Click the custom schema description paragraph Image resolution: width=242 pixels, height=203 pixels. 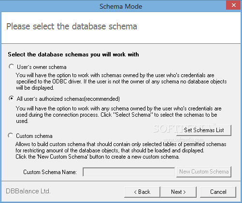pos(121,150)
